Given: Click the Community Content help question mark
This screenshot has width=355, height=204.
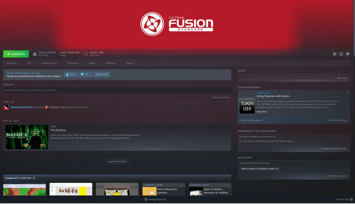Looking at the screenshot, I should click(x=34, y=178).
